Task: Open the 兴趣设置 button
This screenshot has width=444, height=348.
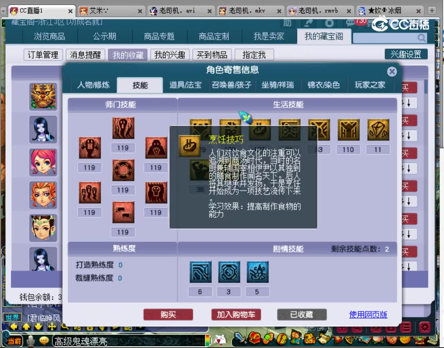Action: coord(406,54)
